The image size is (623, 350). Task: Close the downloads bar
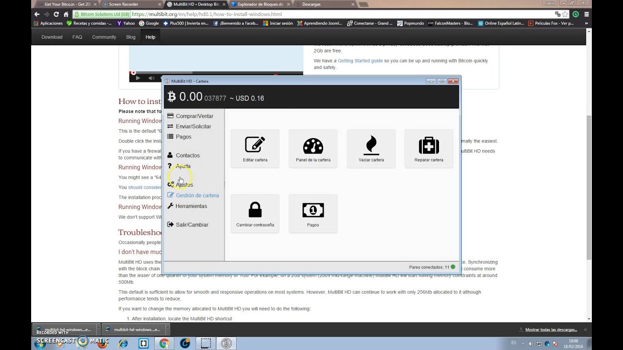pyautogui.click(x=586, y=329)
